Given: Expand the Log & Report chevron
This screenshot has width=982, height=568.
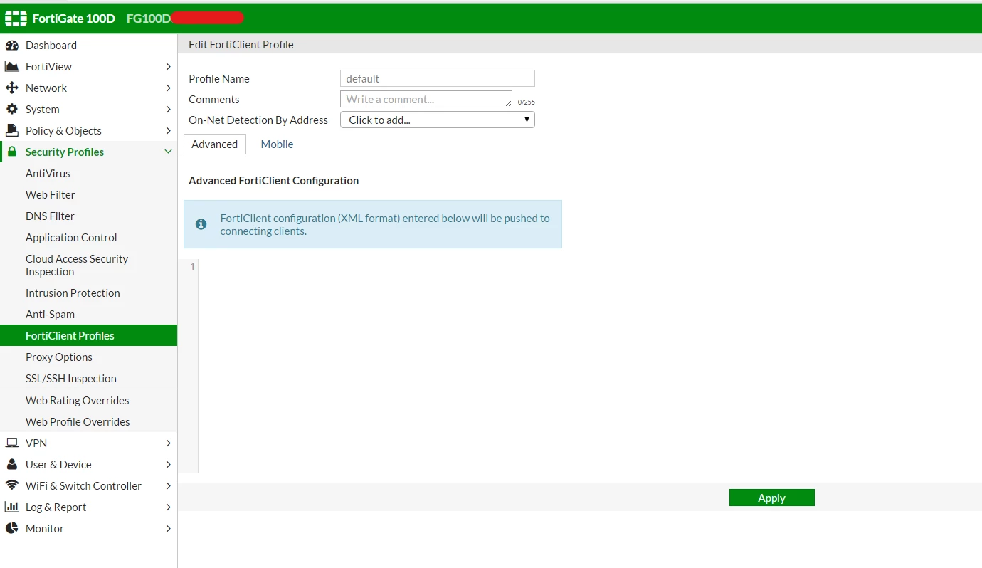Looking at the screenshot, I should point(168,507).
